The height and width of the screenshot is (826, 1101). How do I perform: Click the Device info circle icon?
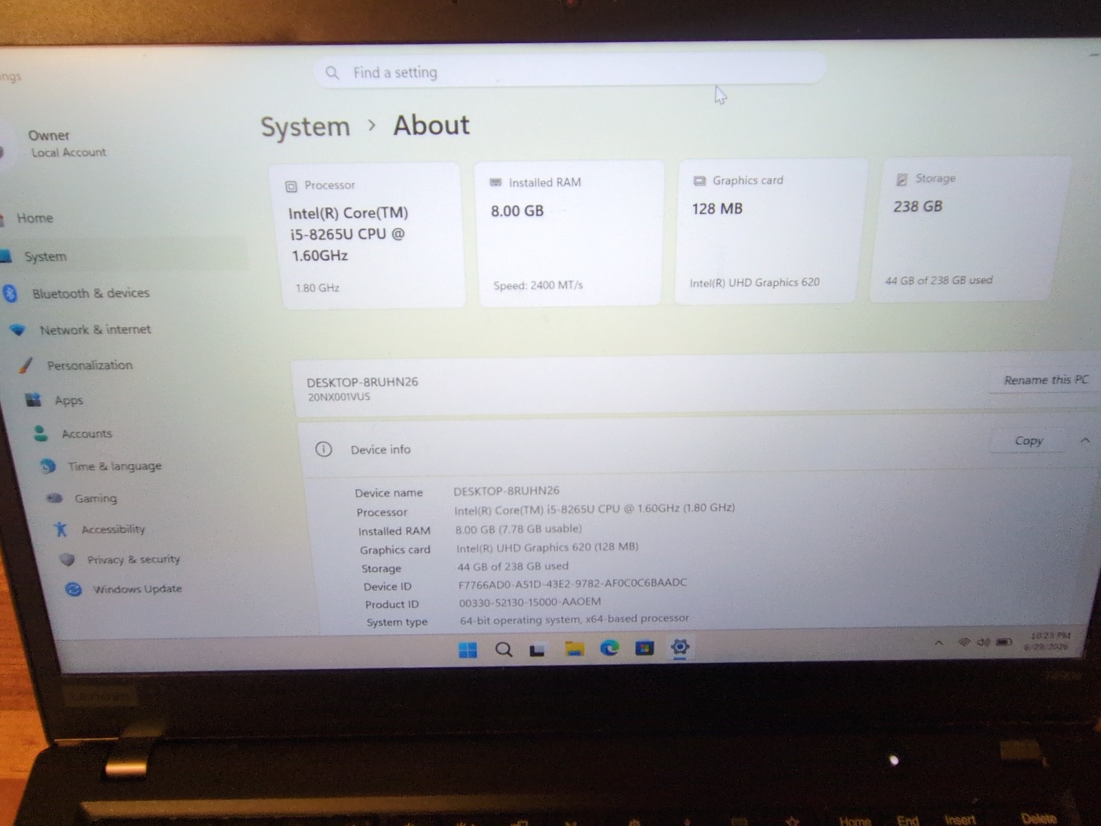point(323,449)
